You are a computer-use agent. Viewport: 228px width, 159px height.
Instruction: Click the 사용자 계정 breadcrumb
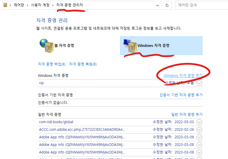[40, 5]
